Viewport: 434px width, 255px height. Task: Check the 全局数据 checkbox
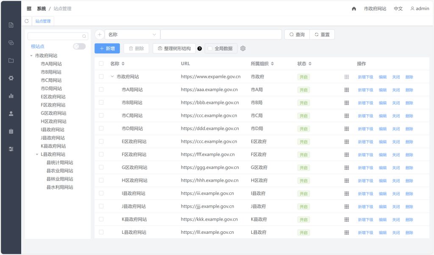pos(210,48)
